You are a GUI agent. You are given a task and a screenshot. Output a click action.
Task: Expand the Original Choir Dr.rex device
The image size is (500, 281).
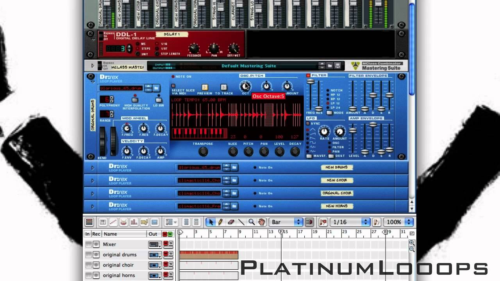coord(93,194)
